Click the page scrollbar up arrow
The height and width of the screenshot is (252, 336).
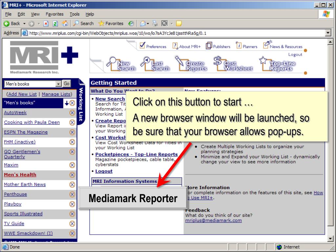tap(330, 42)
